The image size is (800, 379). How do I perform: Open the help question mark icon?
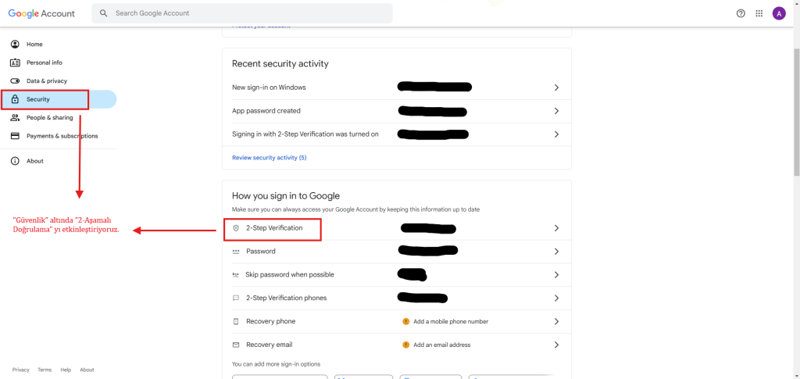point(741,13)
